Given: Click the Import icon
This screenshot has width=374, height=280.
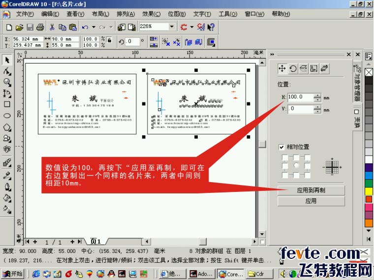Looking at the screenshot, I should pos(121,27).
